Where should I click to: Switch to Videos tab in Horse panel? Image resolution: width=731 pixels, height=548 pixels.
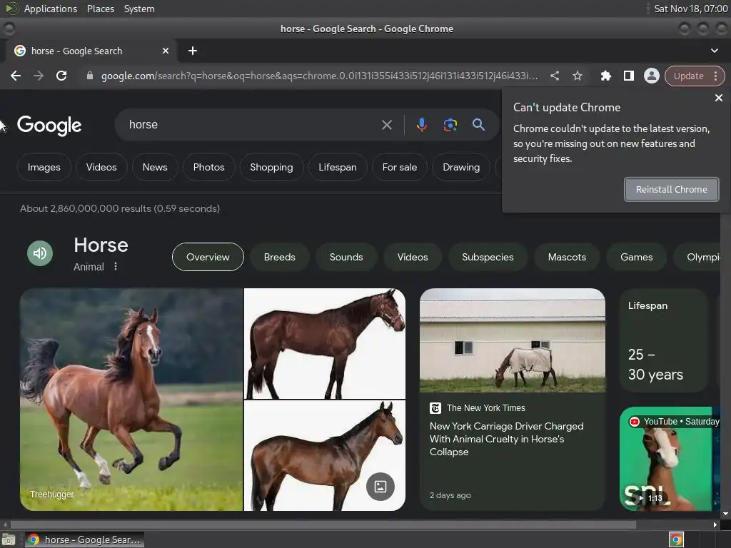[412, 257]
